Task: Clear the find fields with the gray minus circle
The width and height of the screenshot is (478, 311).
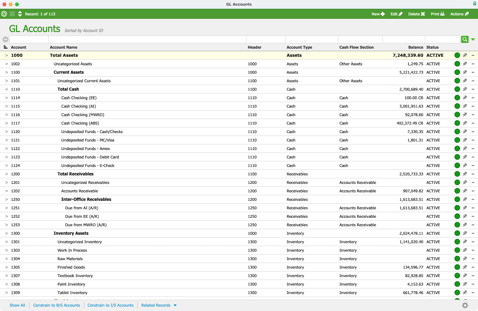Action: [5, 39]
